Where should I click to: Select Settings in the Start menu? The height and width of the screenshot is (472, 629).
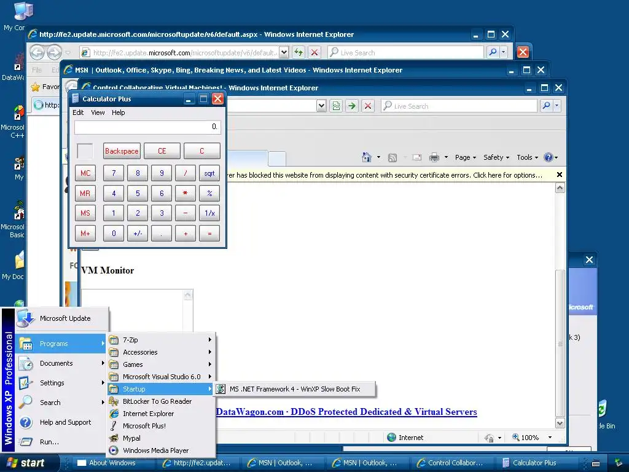pyautogui.click(x=61, y=383)
